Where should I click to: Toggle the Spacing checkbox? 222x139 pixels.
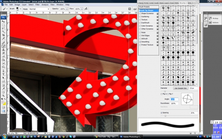[162, 113]
